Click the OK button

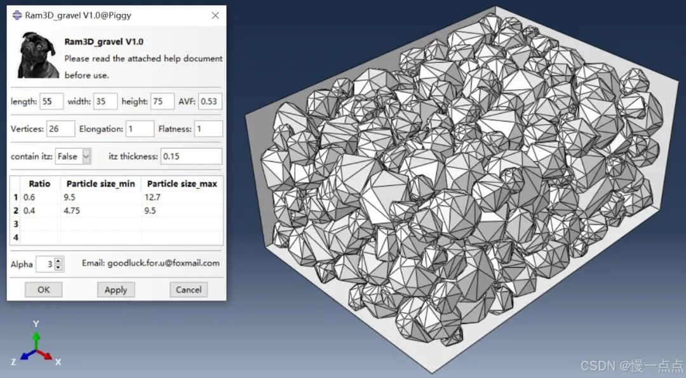43,290
